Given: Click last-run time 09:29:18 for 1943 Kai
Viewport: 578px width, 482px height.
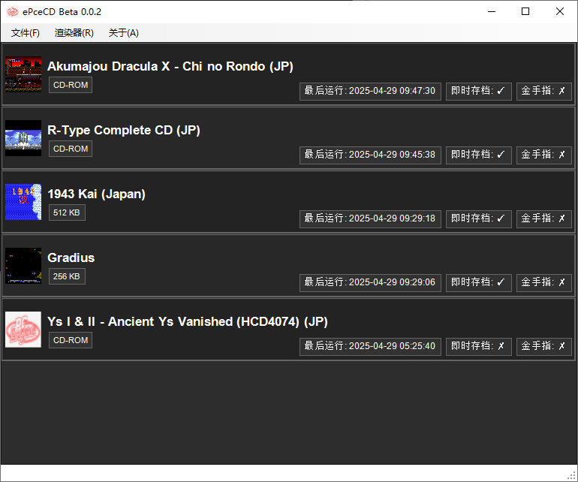Looking at the screenshot, I should [370, 218].
